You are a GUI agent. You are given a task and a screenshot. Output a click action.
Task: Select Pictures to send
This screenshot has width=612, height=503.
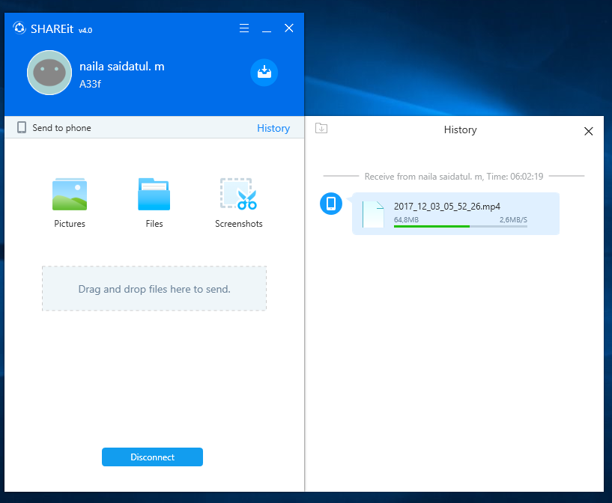pos(70,203)
